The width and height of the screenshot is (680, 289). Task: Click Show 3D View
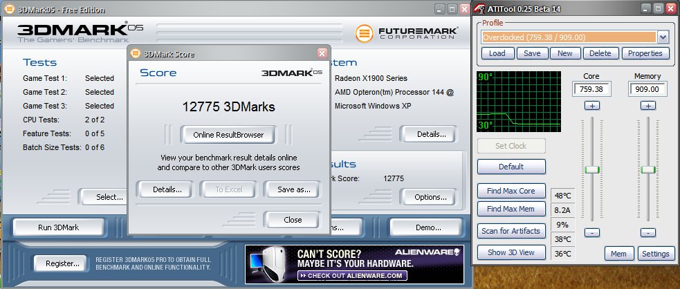[x=511, y=252]
